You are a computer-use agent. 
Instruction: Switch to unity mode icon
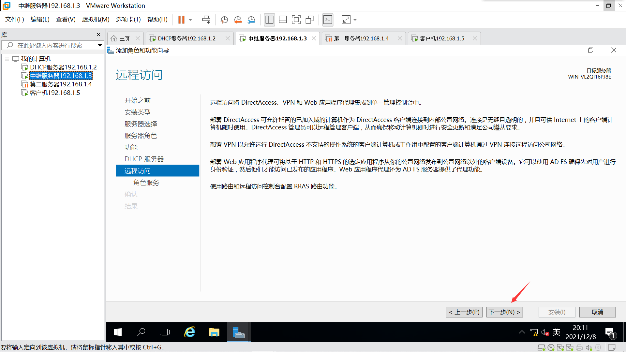click(309, 20)
